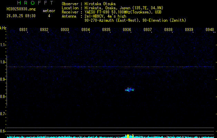The height and width of the screenshot is (138, 217).
Task: Click the vertical gray frequency range bar
Action: [7, 80]
